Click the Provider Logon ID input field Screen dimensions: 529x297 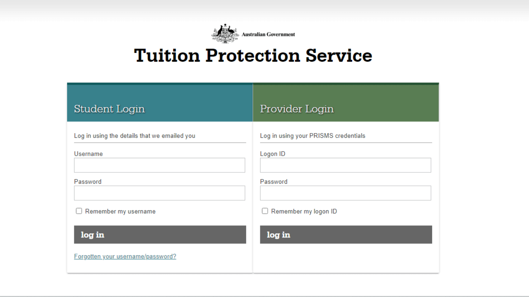pyautogui.click(x=346, y=165)
